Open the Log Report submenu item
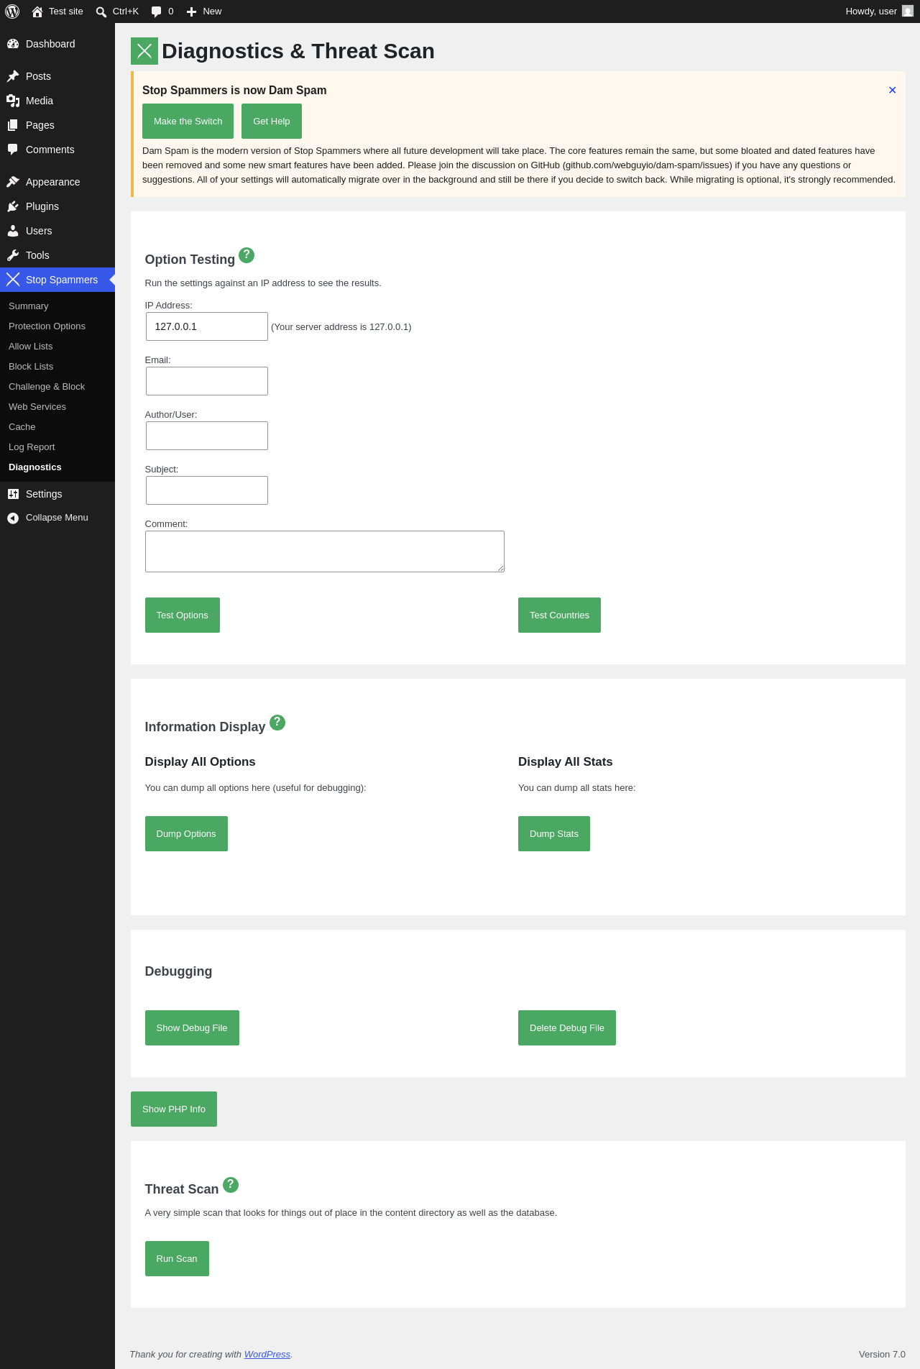920x1369 pixels. point(32,447)
